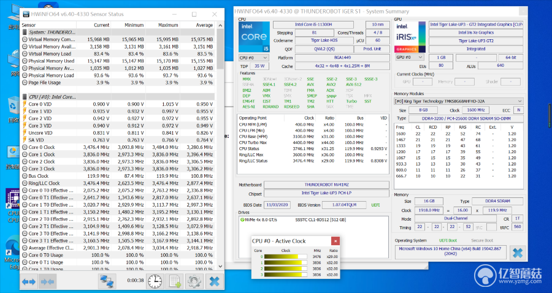Viewport: 552px width, 293px height.
Task: Close Sensor Status using the blue X icon
Action: 214,281
